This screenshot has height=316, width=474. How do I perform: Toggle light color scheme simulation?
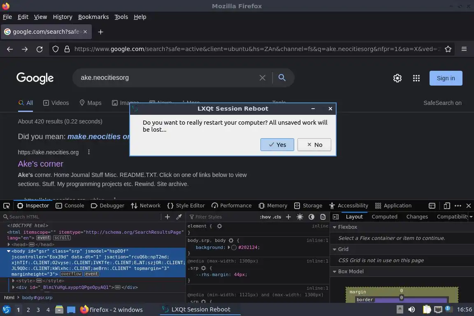click(300, 217)
